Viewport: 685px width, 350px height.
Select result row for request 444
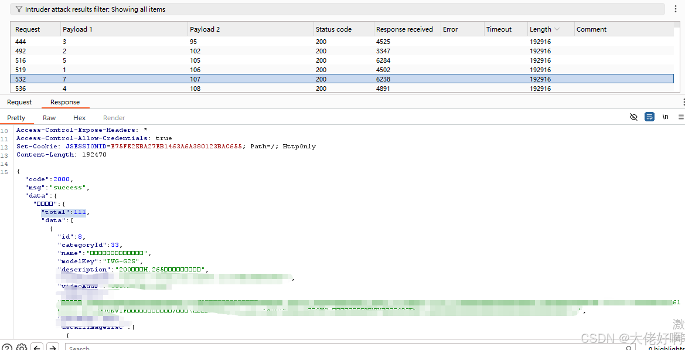342,42
